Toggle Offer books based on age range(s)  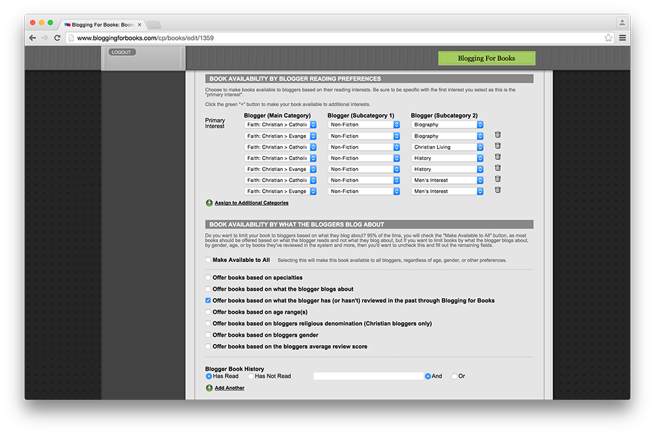click(208, 312)
